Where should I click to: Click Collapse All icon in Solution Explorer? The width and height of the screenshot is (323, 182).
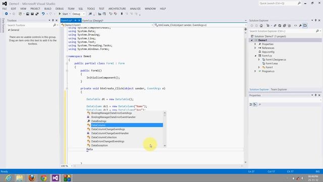tap(285, 26)
